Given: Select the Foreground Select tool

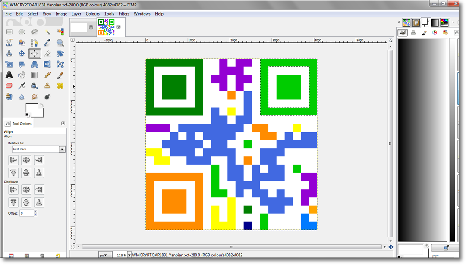Looking at the screenshot, I should pyautogui.click(x=22, y=43).
